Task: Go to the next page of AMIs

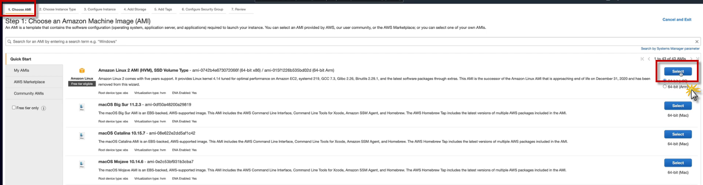Action: pos(691,59)
